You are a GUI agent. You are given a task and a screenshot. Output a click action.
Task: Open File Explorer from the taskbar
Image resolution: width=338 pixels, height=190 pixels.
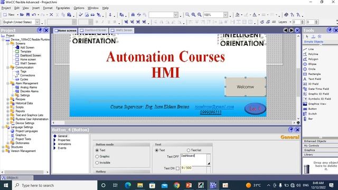click(140, 185)
